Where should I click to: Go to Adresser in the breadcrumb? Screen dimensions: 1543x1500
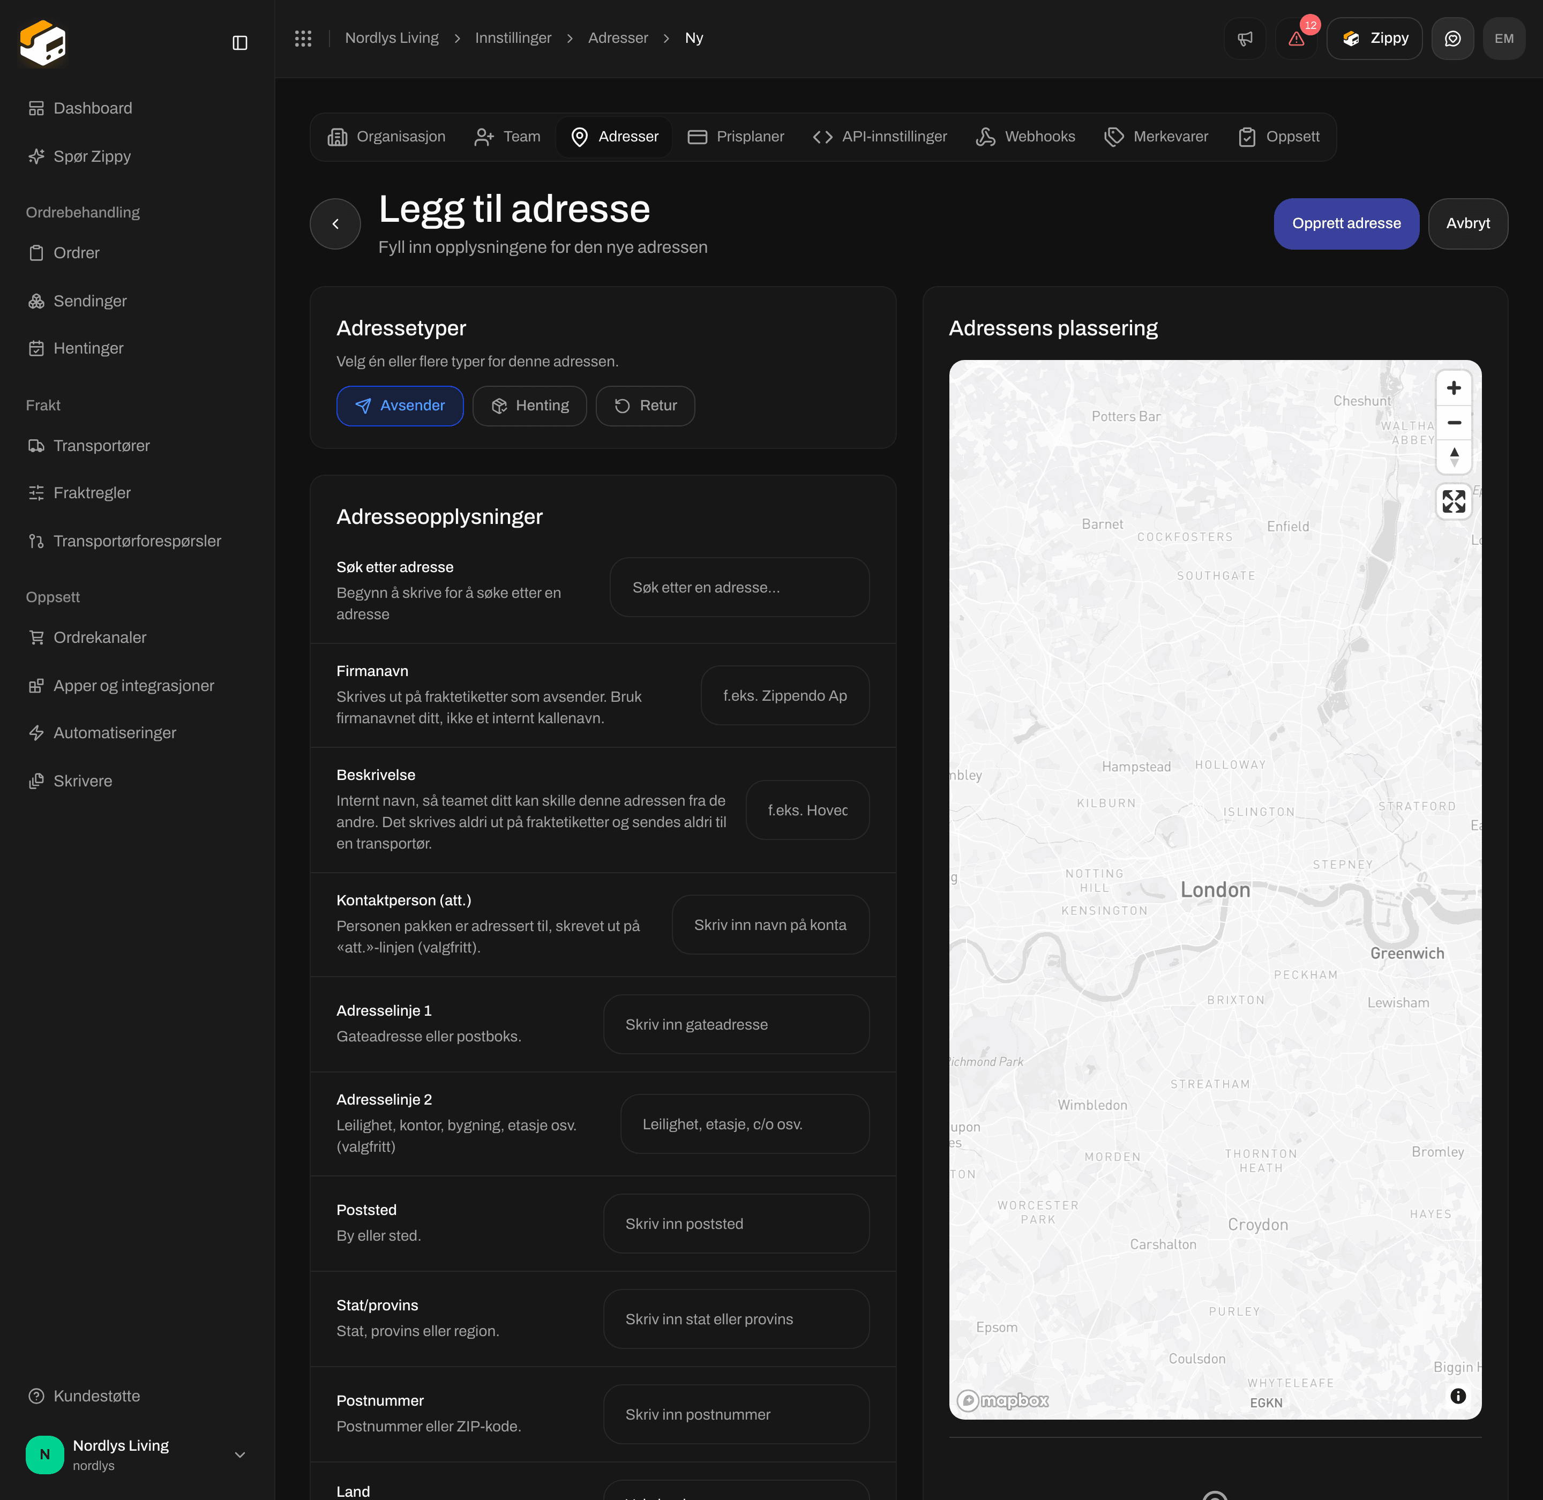[x=618, y=38]
